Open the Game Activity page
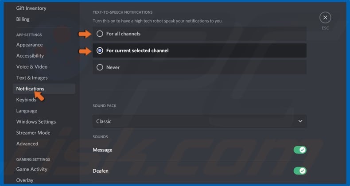This screenshot has width=350, height=186. [x=32, y=169]
